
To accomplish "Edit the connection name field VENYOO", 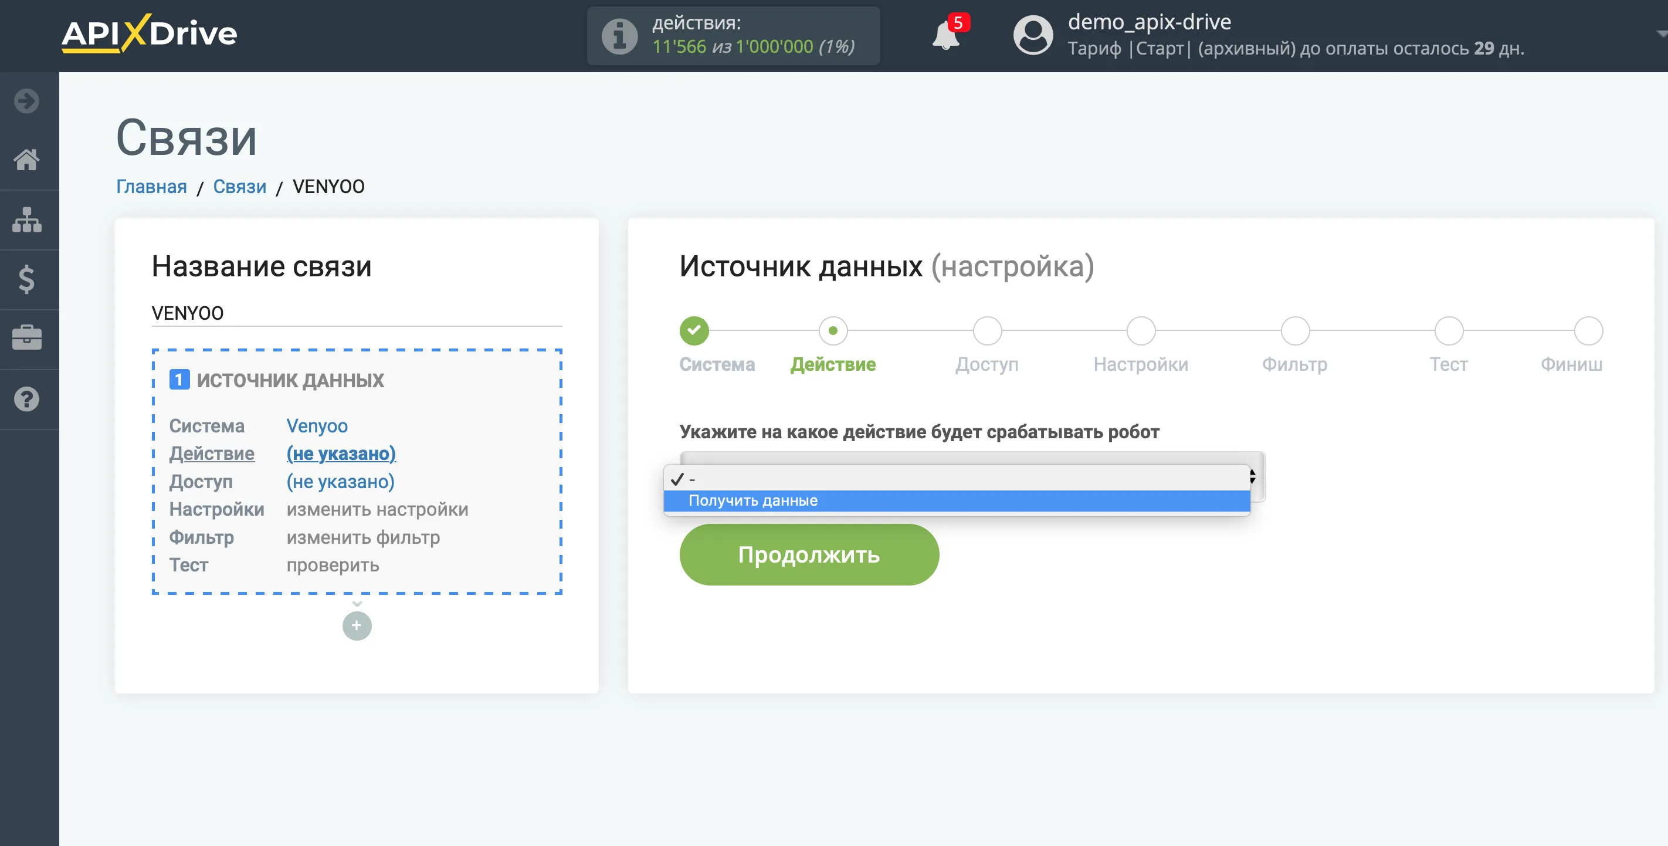I will [x=357, y=313].
